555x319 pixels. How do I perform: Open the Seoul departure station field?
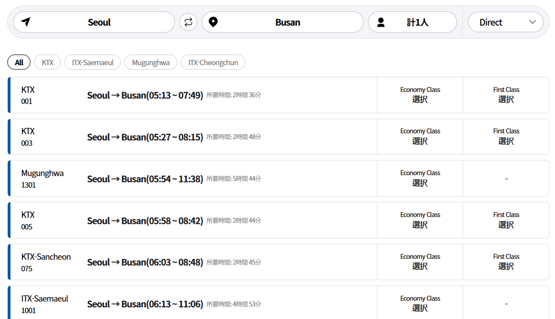click(99, 22)
